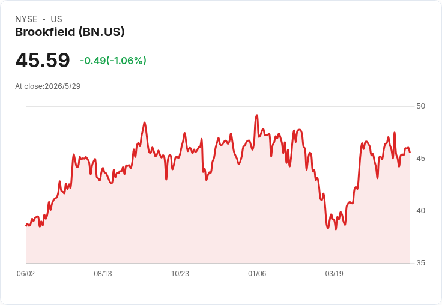Click the 50 price axis label
Screen dimensions: 442x305
[420, 106]
